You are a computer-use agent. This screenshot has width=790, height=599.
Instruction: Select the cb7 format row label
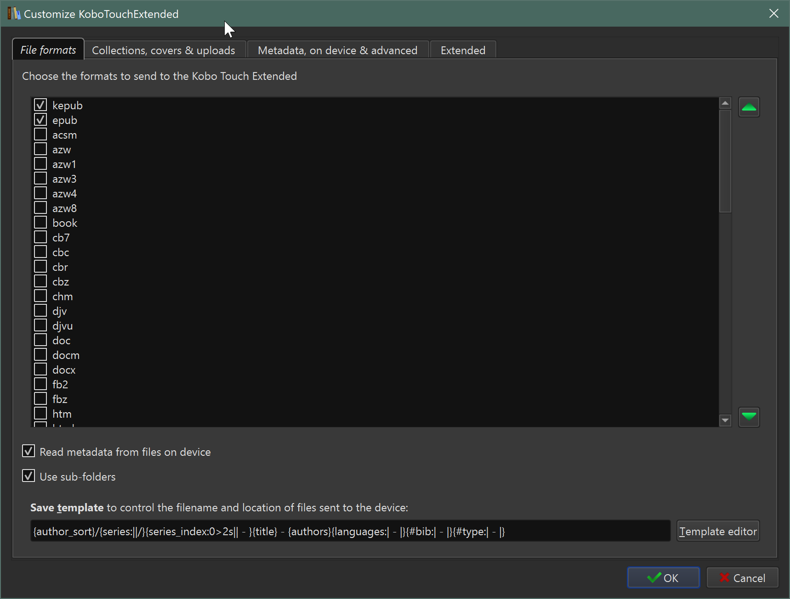pos(61,238)
